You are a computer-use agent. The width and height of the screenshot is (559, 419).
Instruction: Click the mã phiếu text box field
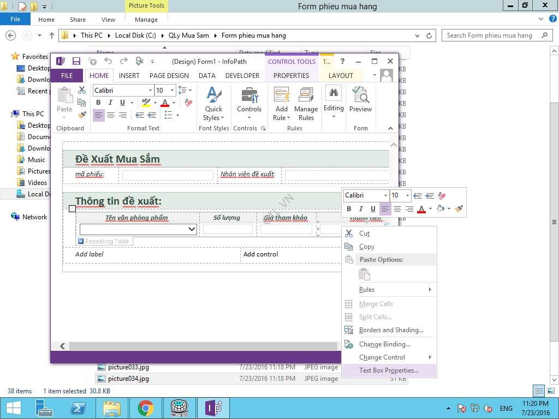click(168, 175)
